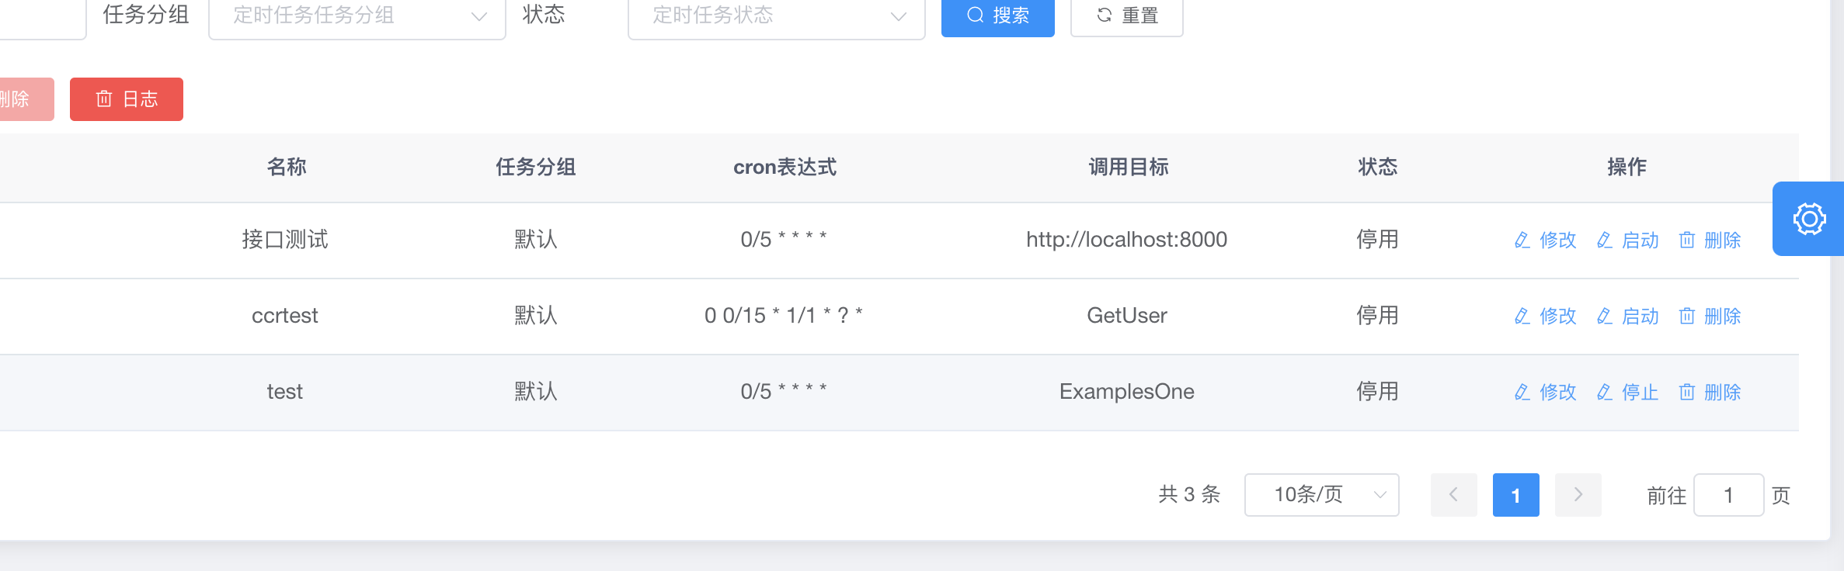Select the ccrtest name cell
This screenshot has height=571, width=1844.
pos(285,316)
